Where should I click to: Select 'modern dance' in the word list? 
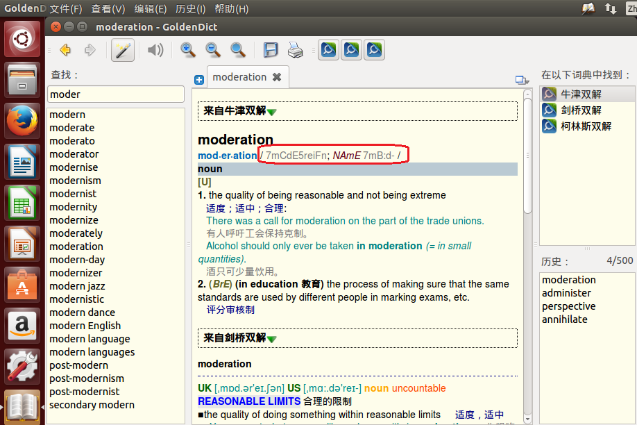point(82,312)
